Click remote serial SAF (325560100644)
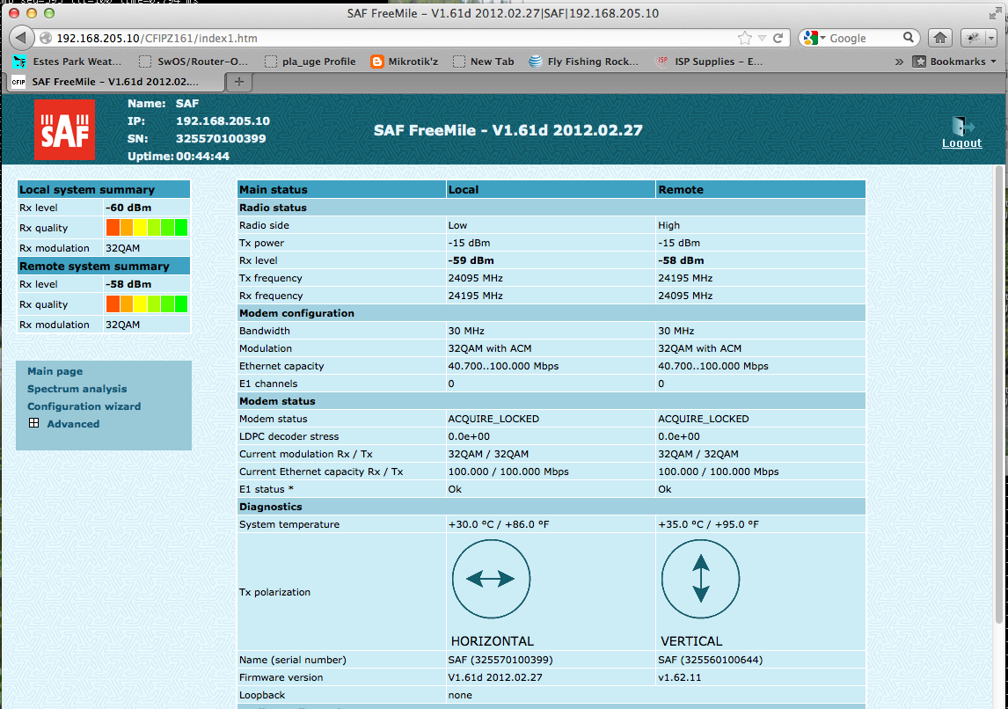 click(711, 660)
